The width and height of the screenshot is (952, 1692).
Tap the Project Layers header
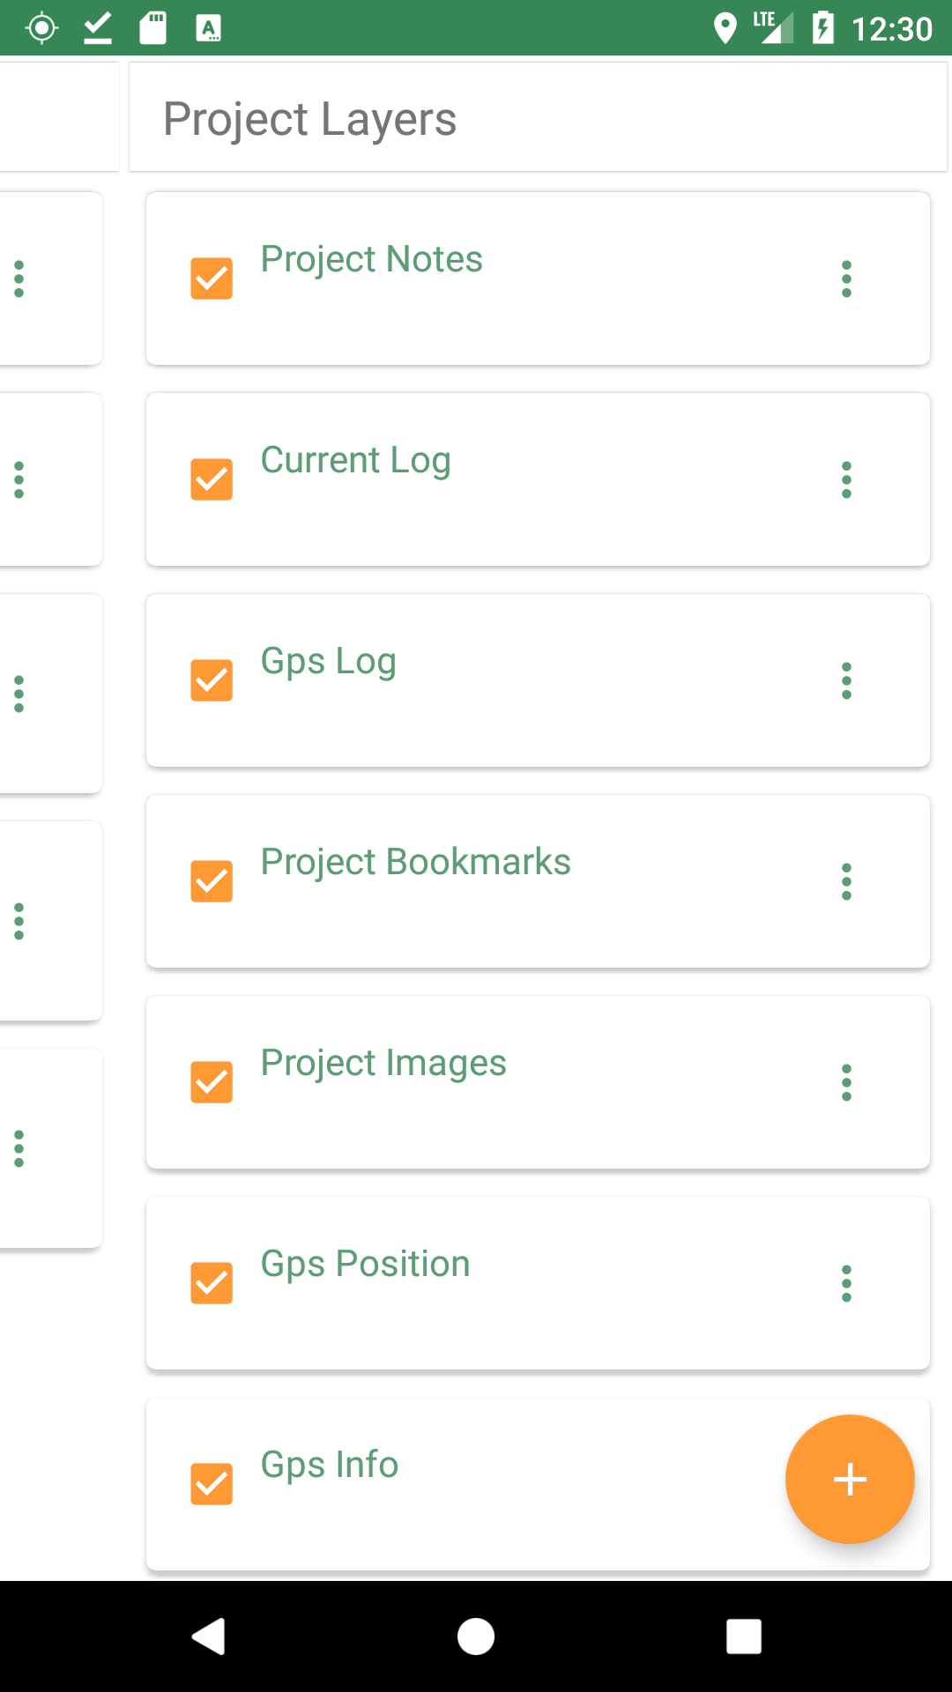(310, 119)
